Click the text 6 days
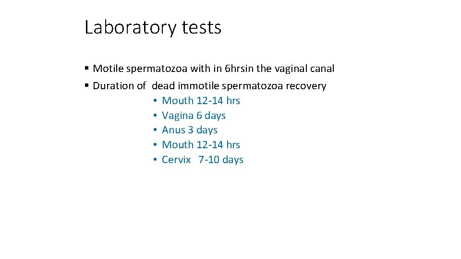Screen dimensions: 461x259 pyautogui.click(x=211, y=116)
